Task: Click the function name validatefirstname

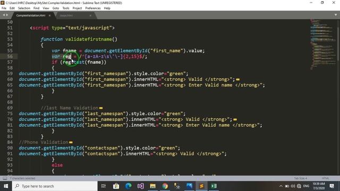Action: click(x=89, y=39)
